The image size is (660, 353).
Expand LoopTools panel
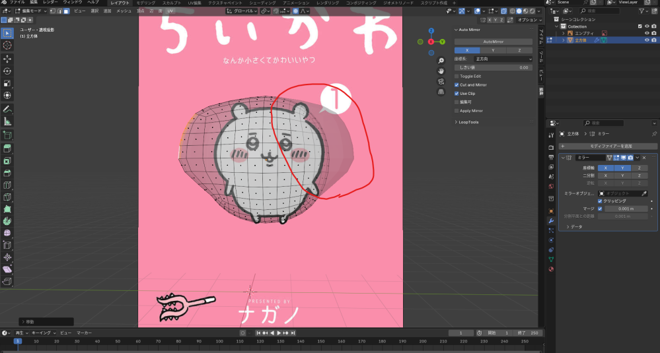tap(456, 122)
